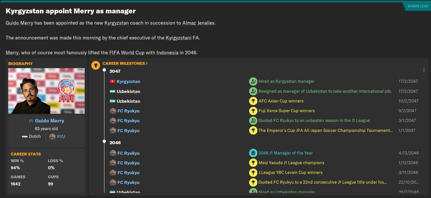Click the 2047 timeline marker dot

pos(104,70)
